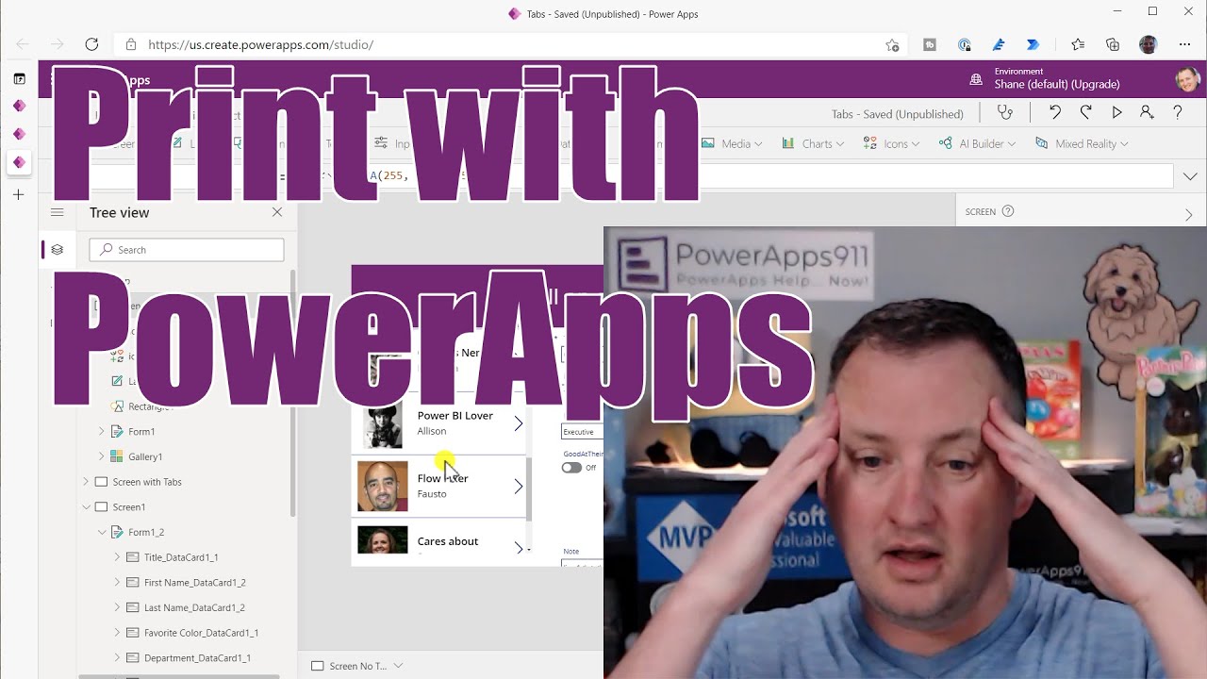Open browser Favorites list icon
Viewport: 1207px width, 679px height.
[1078, 44]
